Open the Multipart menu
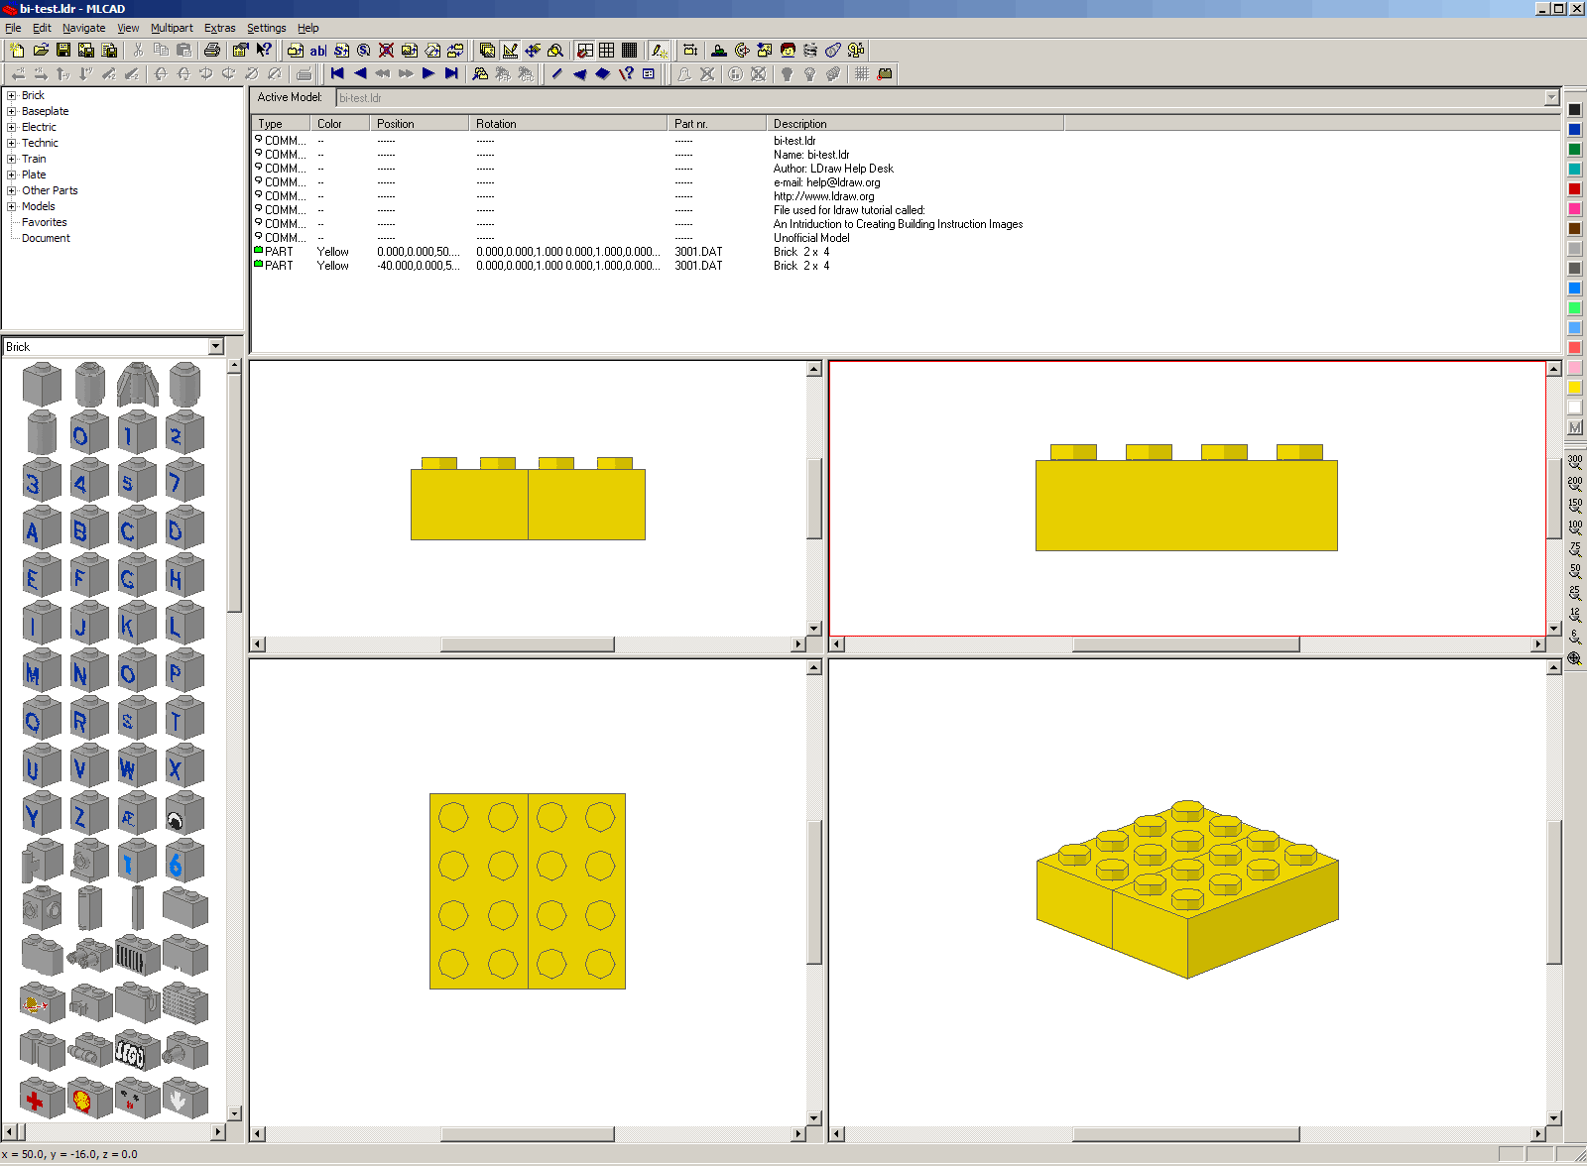The height and width of the screenshot is (1166, 1587). pyautogui.click(x=172, y=28)
